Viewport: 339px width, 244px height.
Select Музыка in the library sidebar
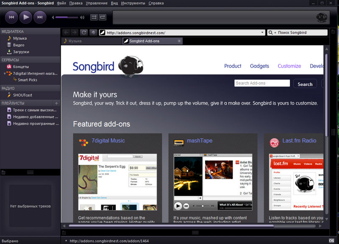tap(20, 38)
